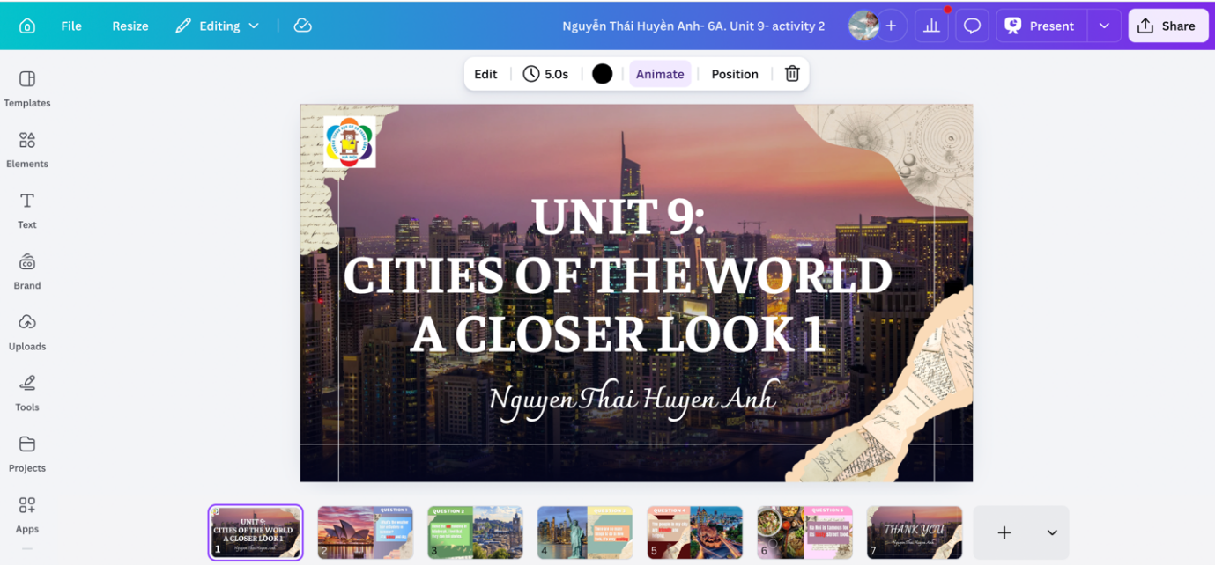Open the Brand panel
Image resolution: width=1215 pixels, height=565 pixels.
[27, 271]
